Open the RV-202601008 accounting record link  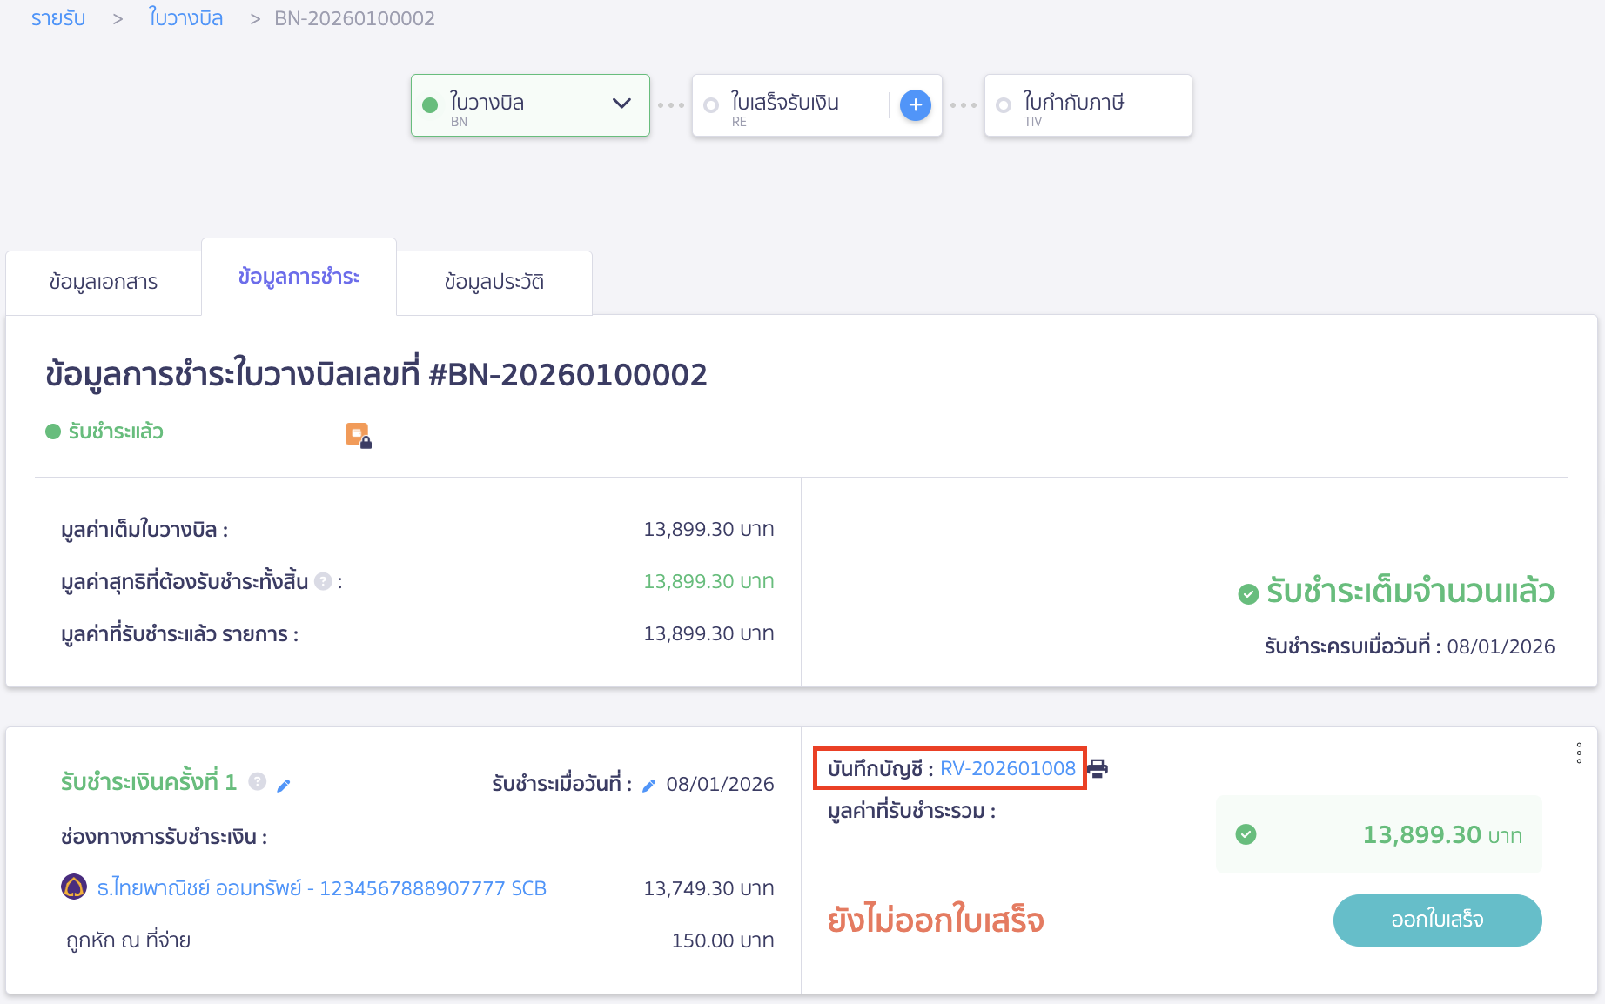pos(1008,768)
